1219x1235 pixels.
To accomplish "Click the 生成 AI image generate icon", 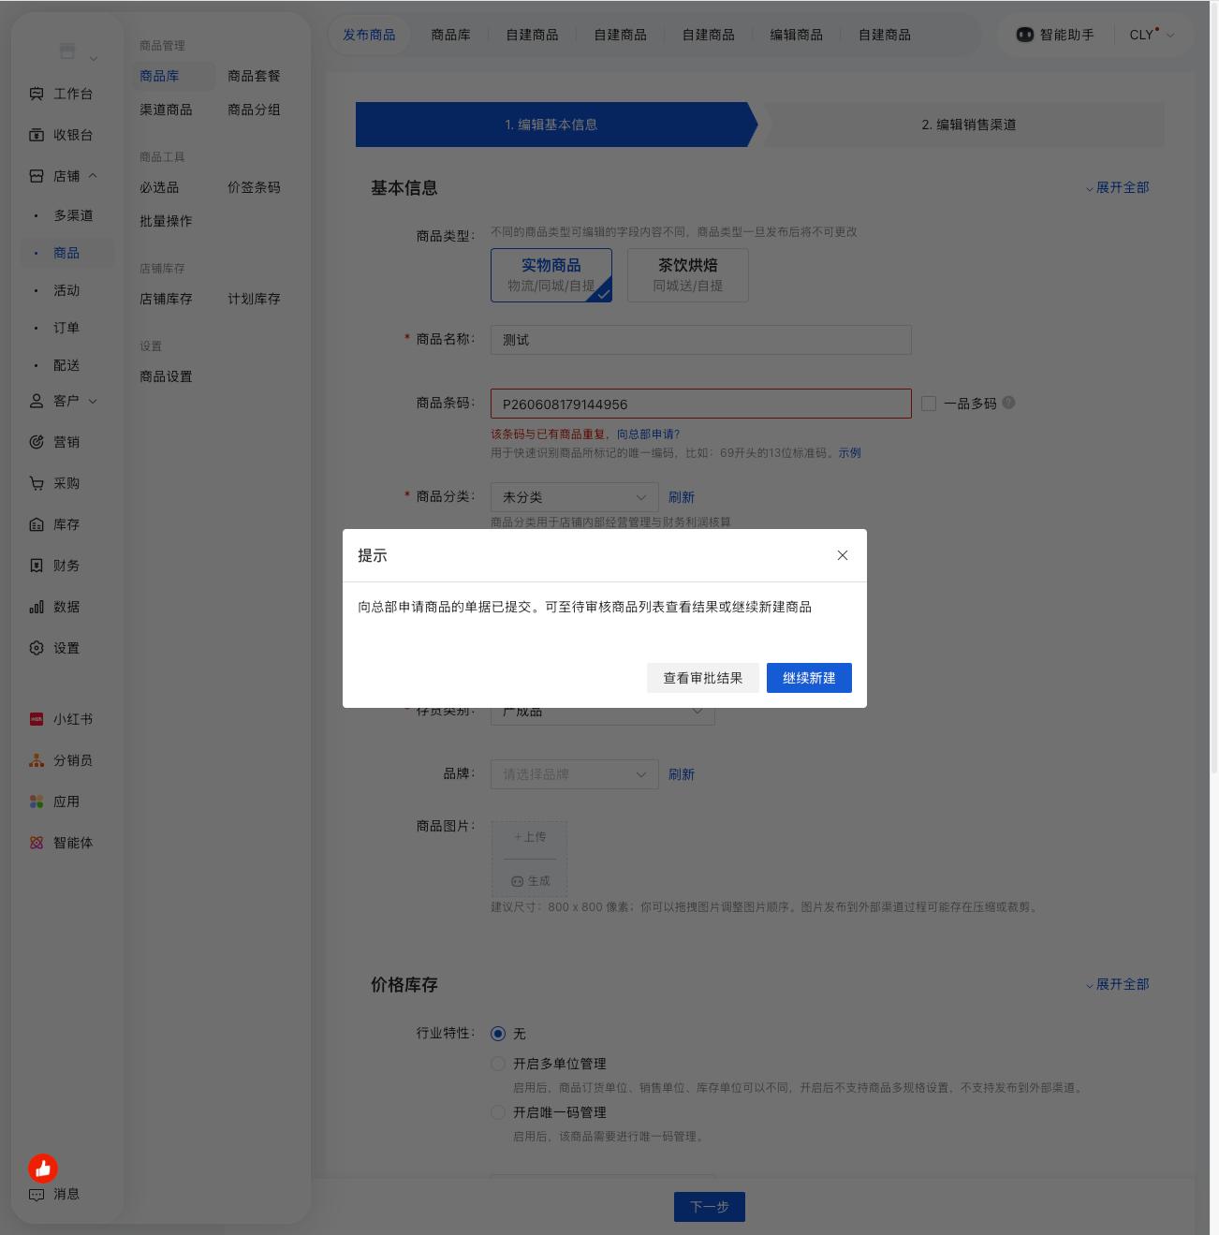I will pyautogui.click(x=518, y=881).
